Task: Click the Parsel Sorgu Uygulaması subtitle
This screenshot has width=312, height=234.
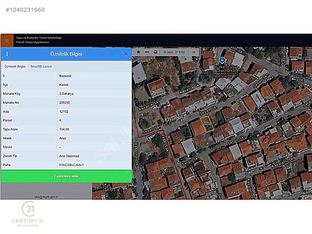Action: (32, 42)
